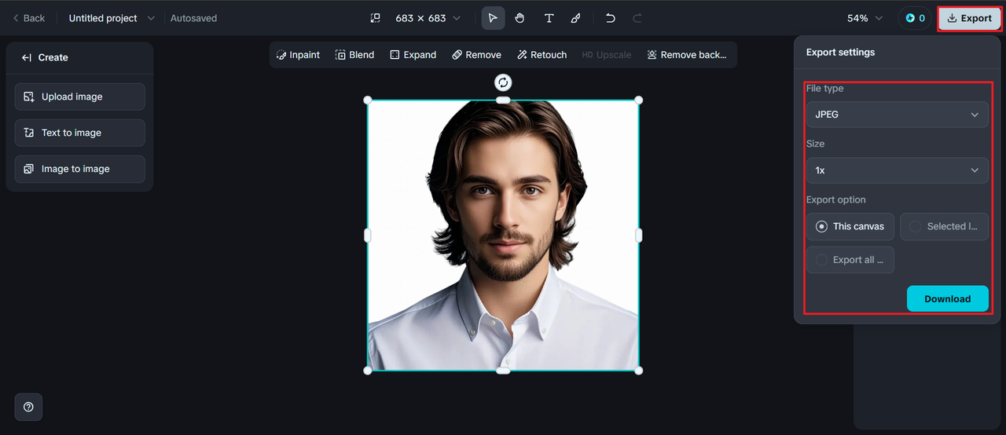The width and height of the screenshot is (1006, 435).
Task: Click the canvas resize icon
Action: tap(375, 18)
